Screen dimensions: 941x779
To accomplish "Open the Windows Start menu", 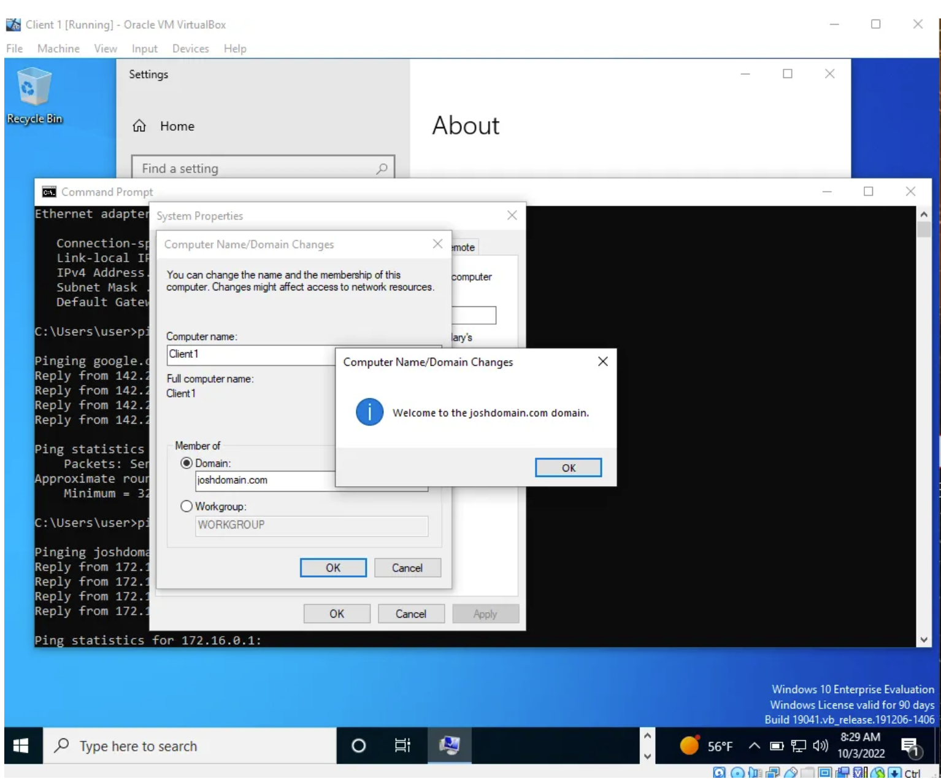I will click(x=21, y=746).
